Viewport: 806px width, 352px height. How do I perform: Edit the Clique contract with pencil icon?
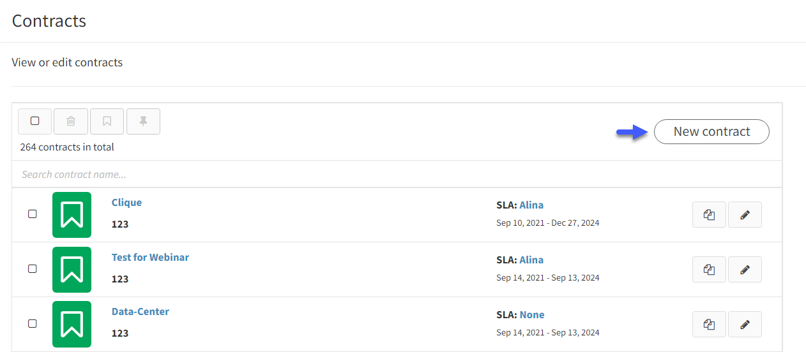point(745,215)
